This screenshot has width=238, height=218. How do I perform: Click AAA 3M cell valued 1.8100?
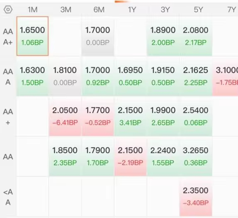(65, 76)
